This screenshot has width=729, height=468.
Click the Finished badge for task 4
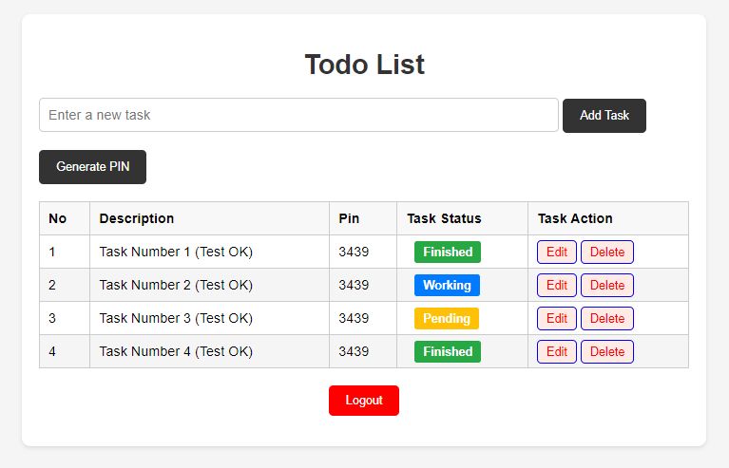pyautogui.click(x=447, y=351)
